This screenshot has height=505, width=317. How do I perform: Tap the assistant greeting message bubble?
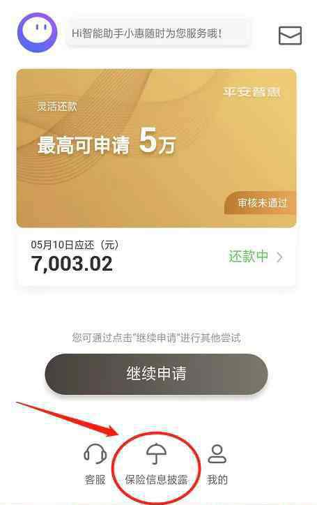pyautogui.click(x=157, y=33)
